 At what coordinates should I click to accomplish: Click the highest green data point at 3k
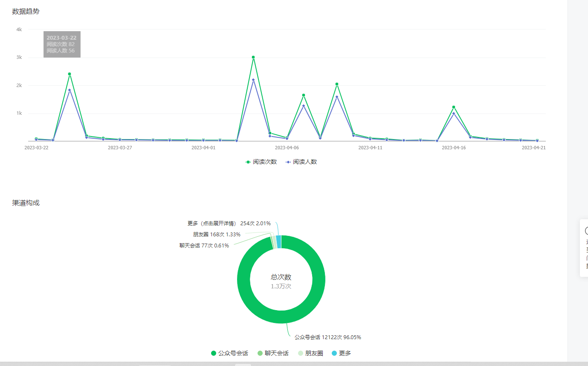pyautogui.click(x=253, y=57)
